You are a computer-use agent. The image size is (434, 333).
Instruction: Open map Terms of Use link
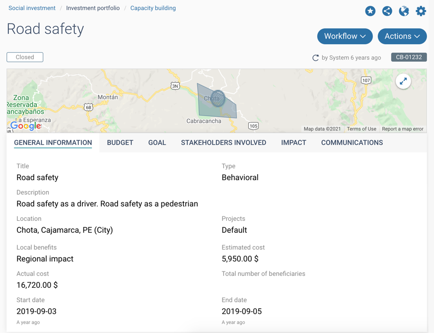[x=361, y=129]
